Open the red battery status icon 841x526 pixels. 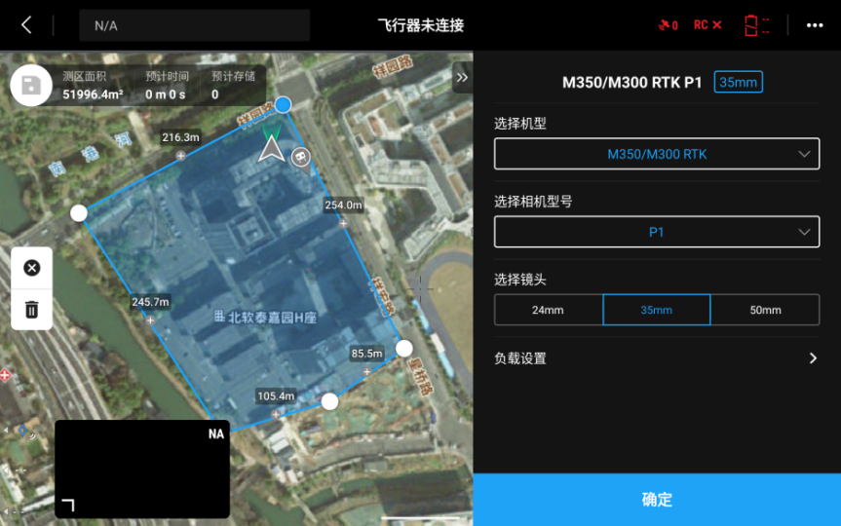pyautogui.click(x=756, y=25)
